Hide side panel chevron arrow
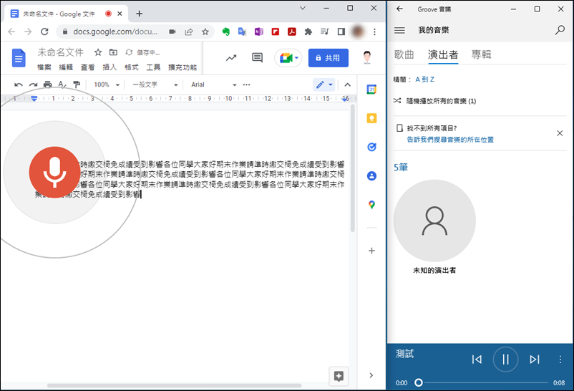 point(371,375)
